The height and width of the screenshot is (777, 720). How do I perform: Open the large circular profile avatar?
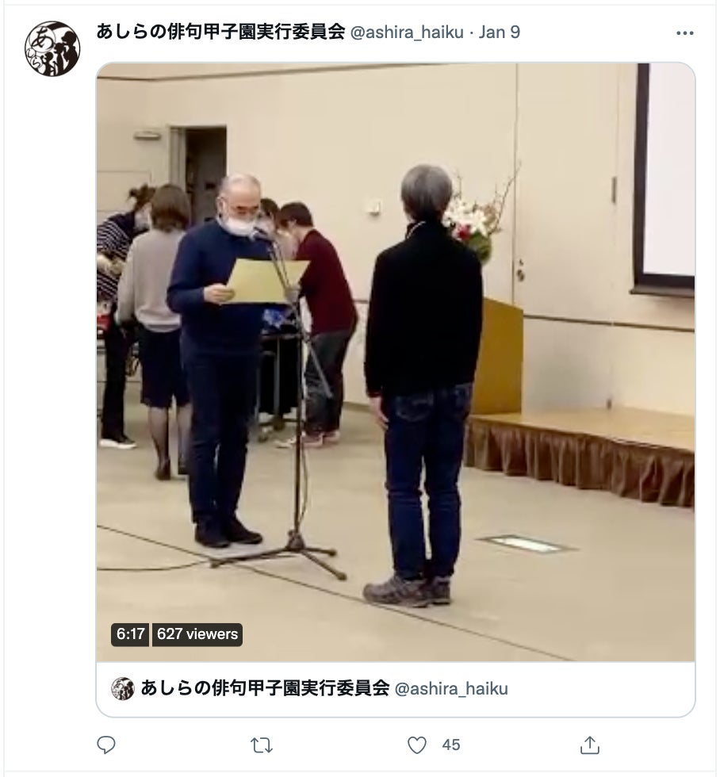coord(52,48)
